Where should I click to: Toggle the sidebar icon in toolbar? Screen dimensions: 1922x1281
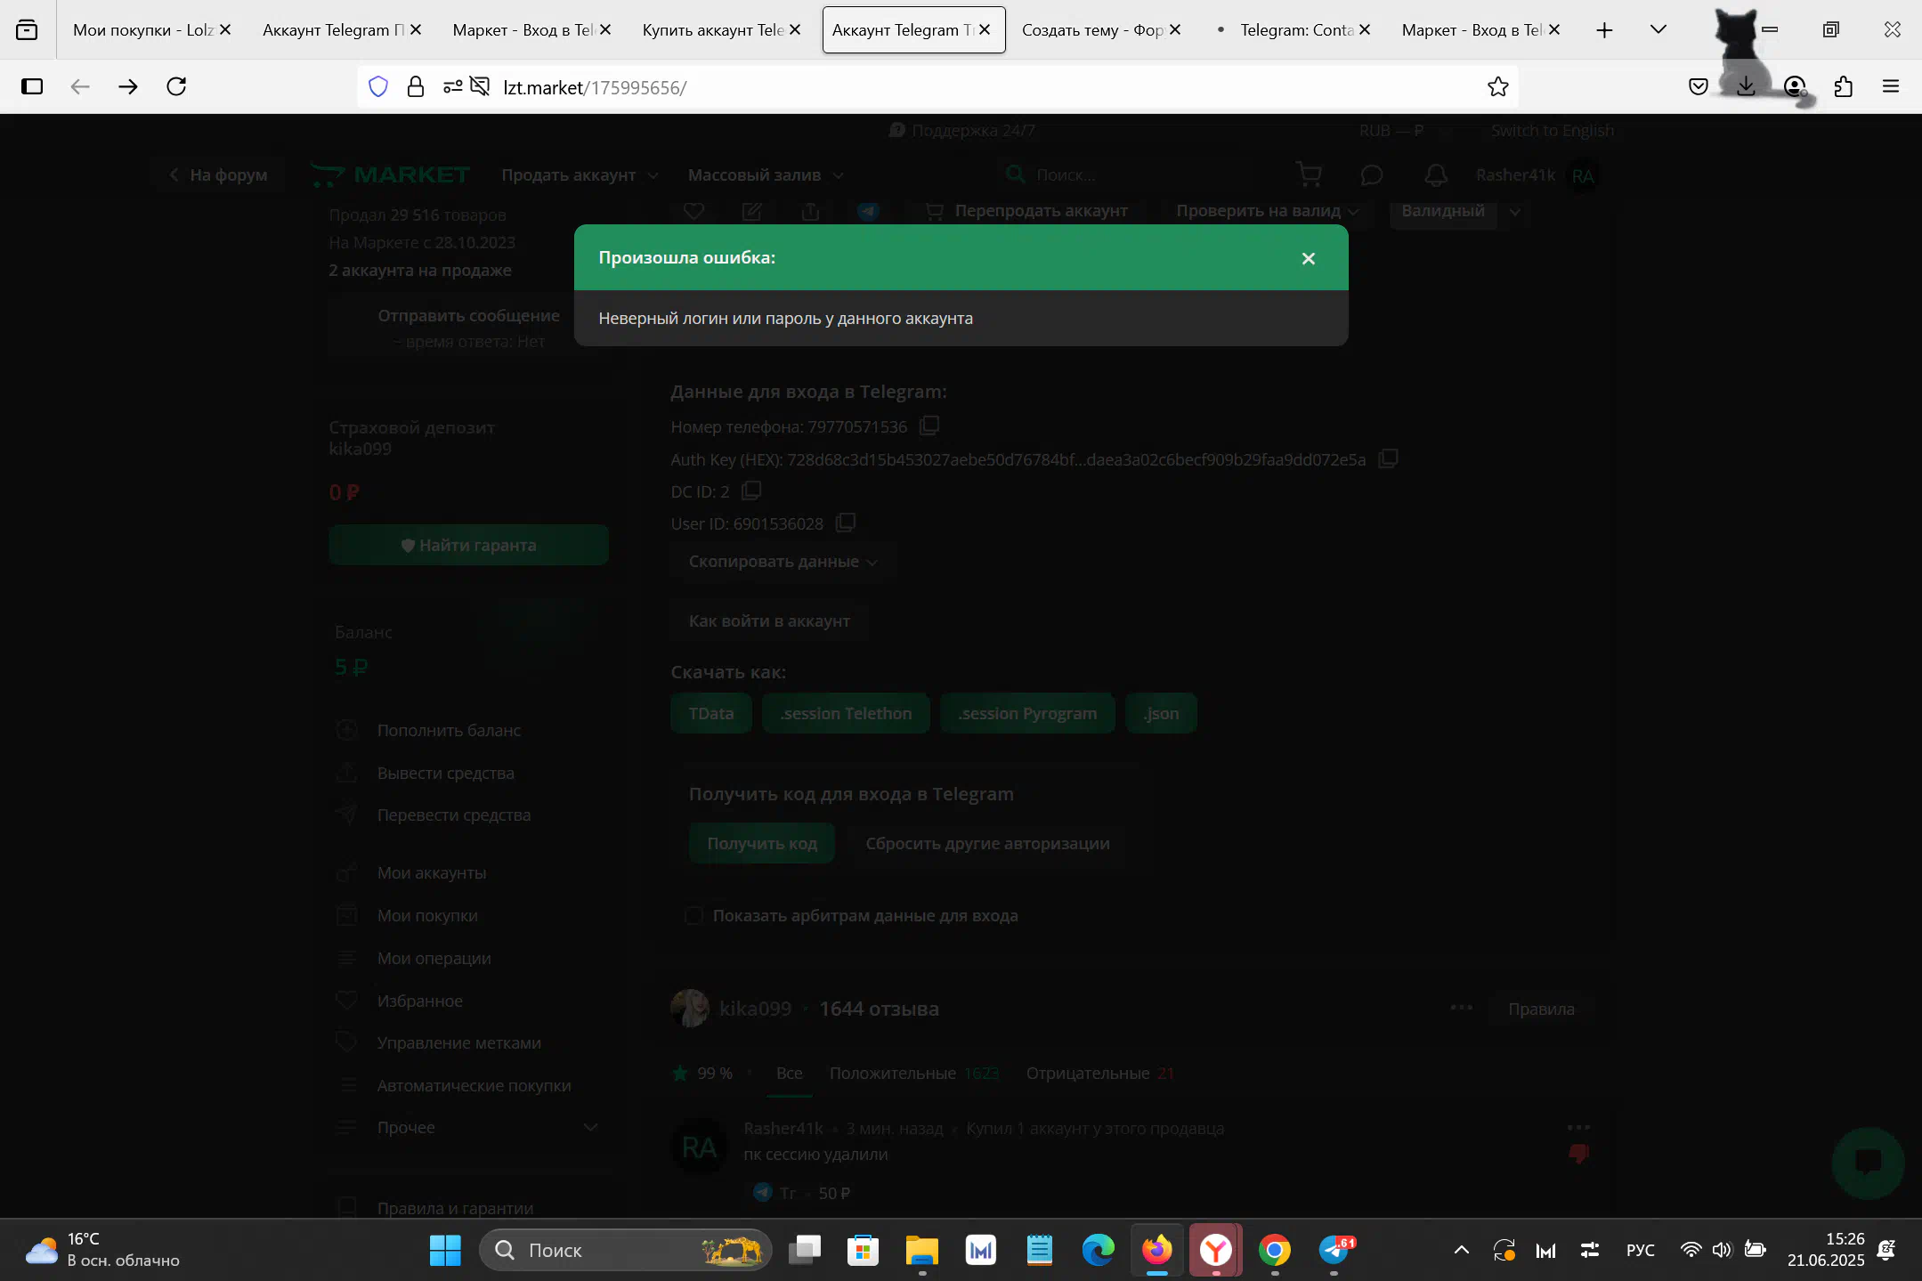(32, 86)
